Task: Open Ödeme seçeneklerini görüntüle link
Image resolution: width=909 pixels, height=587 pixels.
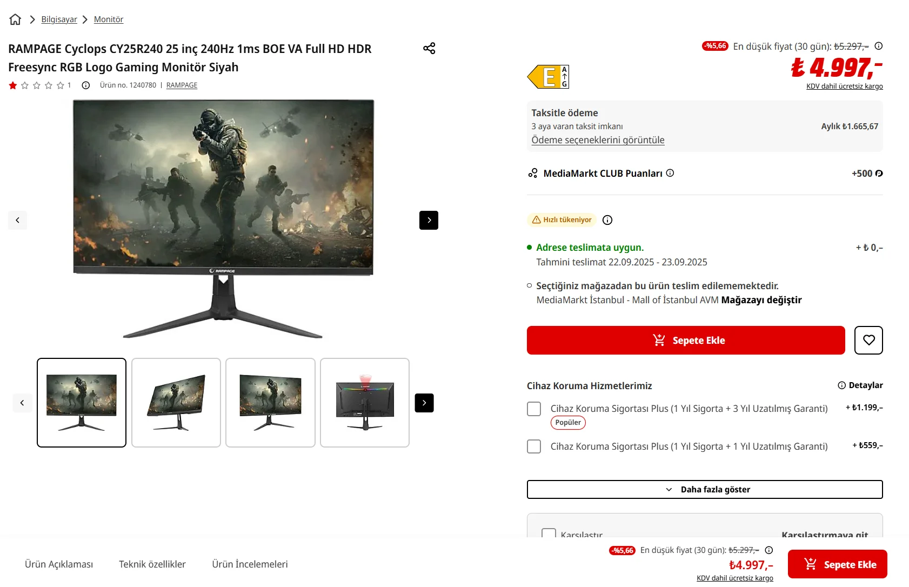Action: click(x=598, y=140)
